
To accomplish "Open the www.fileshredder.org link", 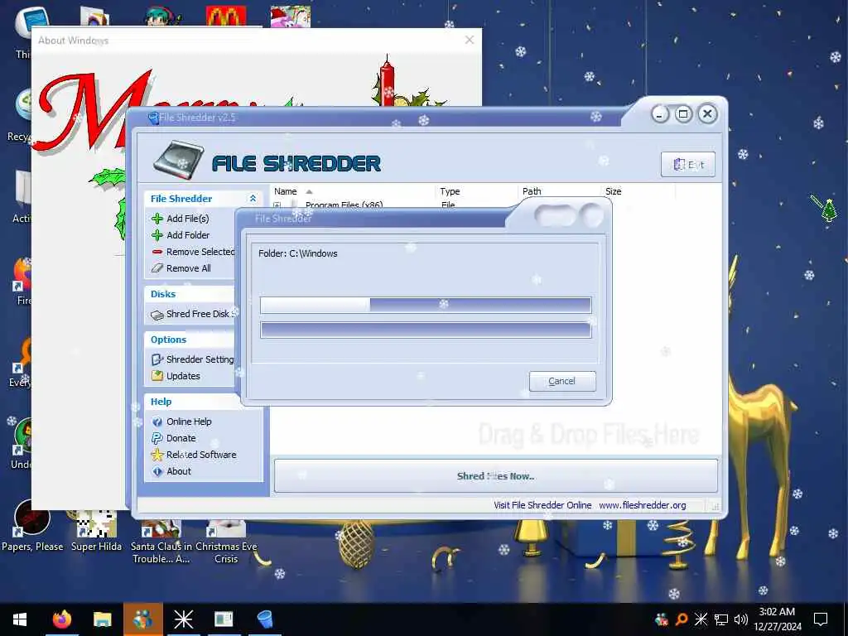I will [x=643, y=505].
